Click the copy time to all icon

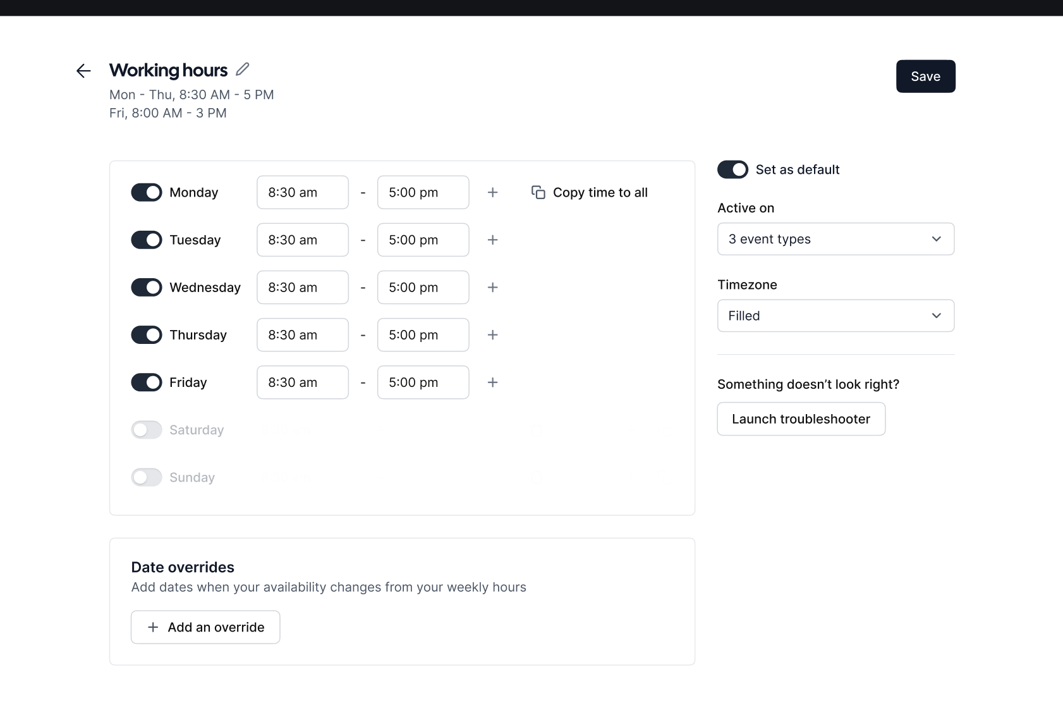[538, 192]
